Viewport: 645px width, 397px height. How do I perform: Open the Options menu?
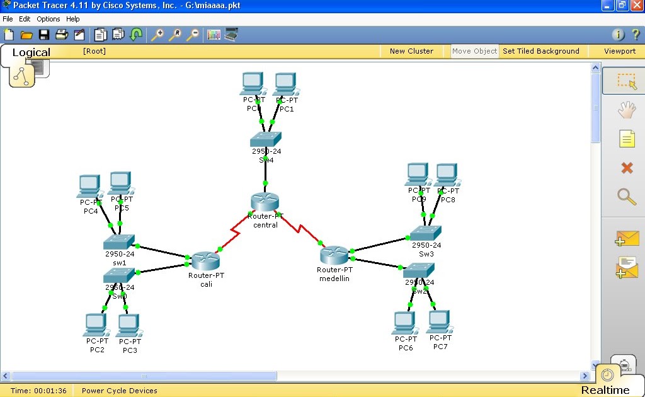tap(48, 19)
